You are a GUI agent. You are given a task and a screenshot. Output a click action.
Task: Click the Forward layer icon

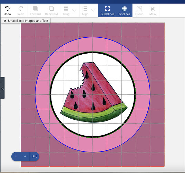tap(35, 9)
